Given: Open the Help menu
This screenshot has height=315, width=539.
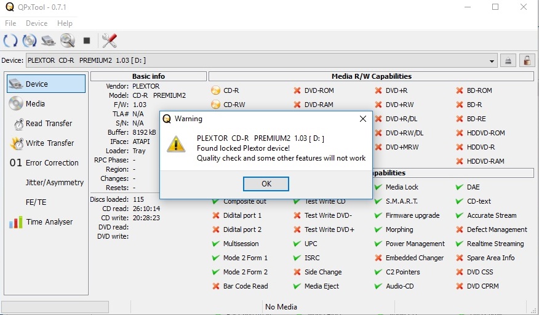Looking at the screenshot, I should click(65, 23).
